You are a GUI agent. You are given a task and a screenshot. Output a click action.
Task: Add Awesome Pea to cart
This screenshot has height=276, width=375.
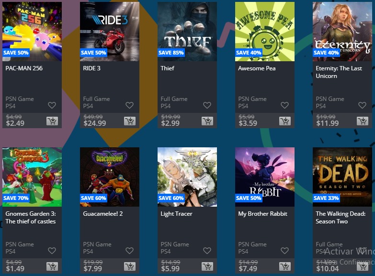click(285, 121)
